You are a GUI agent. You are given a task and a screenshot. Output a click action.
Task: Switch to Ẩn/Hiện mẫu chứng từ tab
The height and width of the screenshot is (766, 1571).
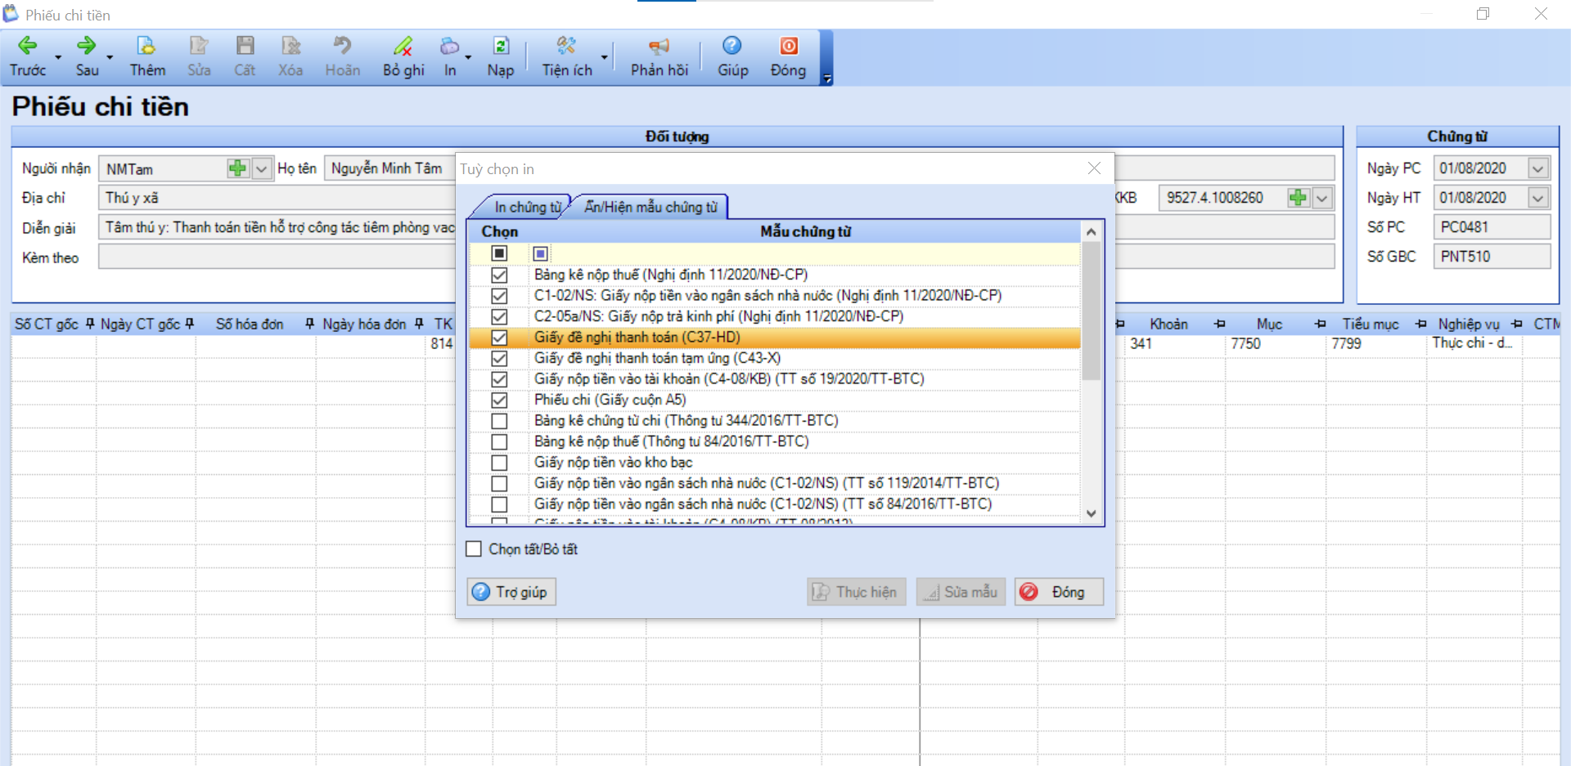(x=650, y=207)
